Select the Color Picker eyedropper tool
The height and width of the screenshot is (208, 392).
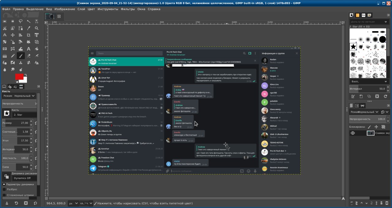click(x=28, y=28)
